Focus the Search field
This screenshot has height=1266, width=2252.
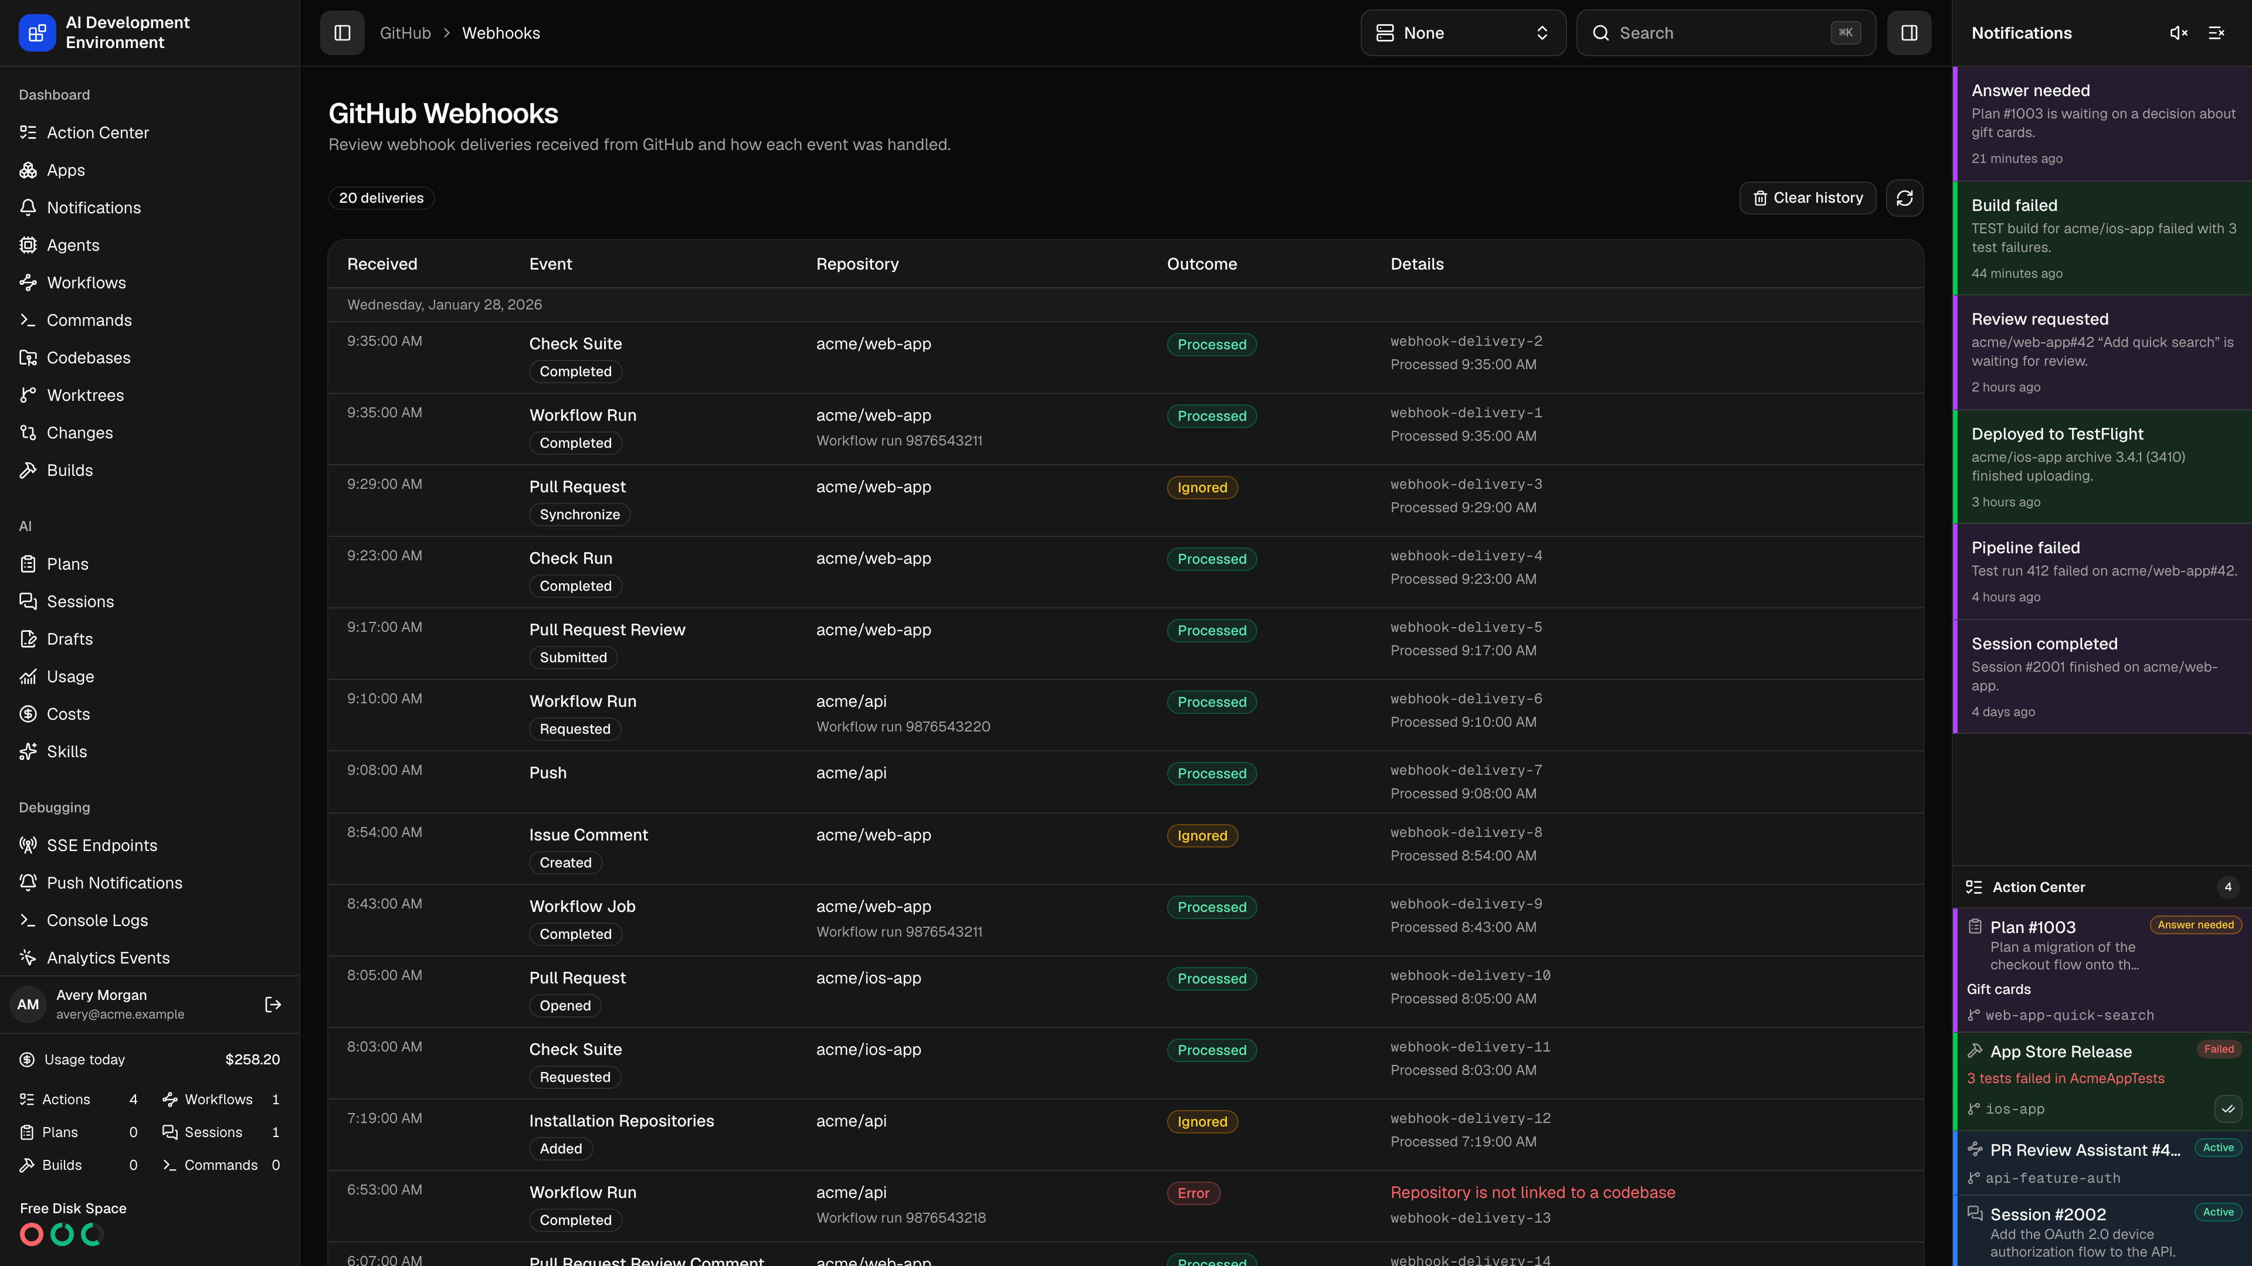coord(1726,33)
